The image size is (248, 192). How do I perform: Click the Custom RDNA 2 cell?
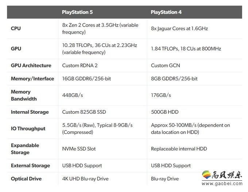(x=80, y=66)
